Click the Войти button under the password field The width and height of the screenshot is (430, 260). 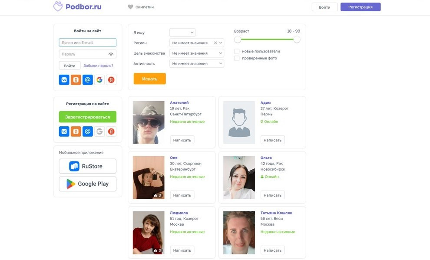tap(69, 66)
